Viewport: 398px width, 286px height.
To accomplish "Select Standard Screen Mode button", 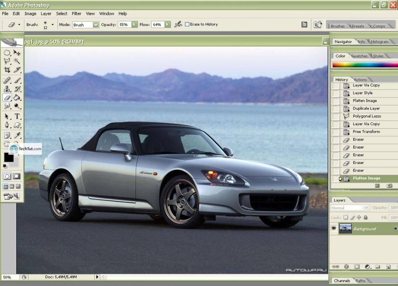I will (x=5, y=186).
